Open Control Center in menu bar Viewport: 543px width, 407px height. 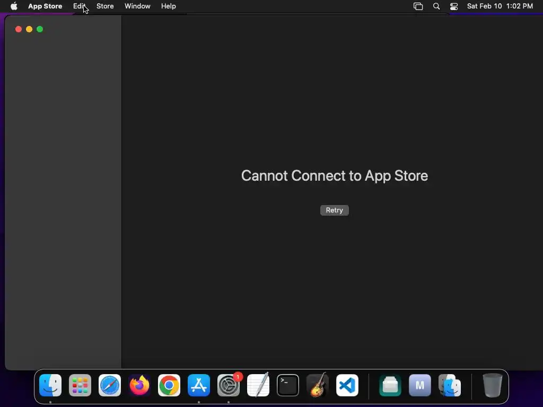click(454, 6)
